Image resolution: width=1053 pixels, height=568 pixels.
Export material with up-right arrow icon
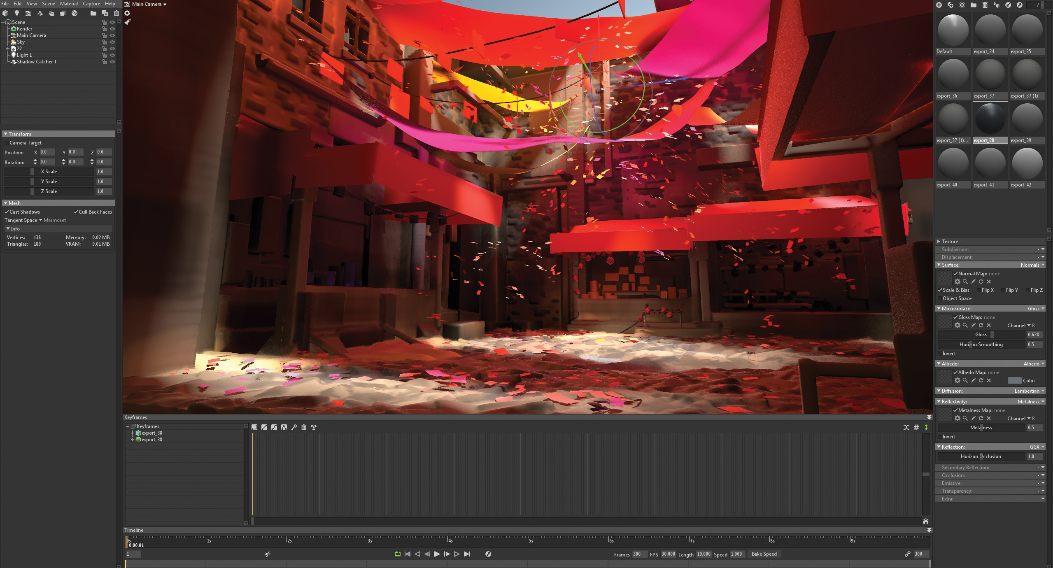(x=1020, y=5)
